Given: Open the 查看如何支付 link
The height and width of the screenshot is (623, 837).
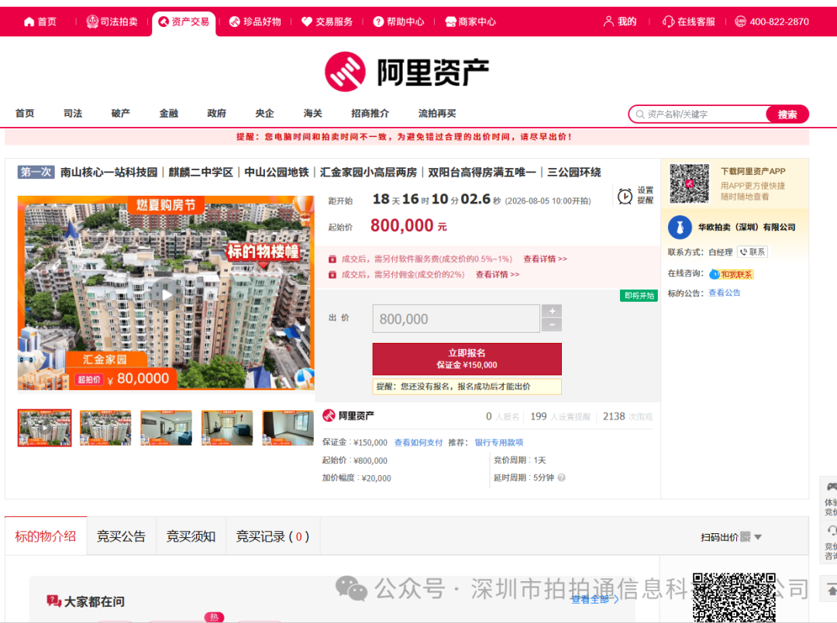Looking at the screenshot, I should pyautogui.click(x=418, y=443).
